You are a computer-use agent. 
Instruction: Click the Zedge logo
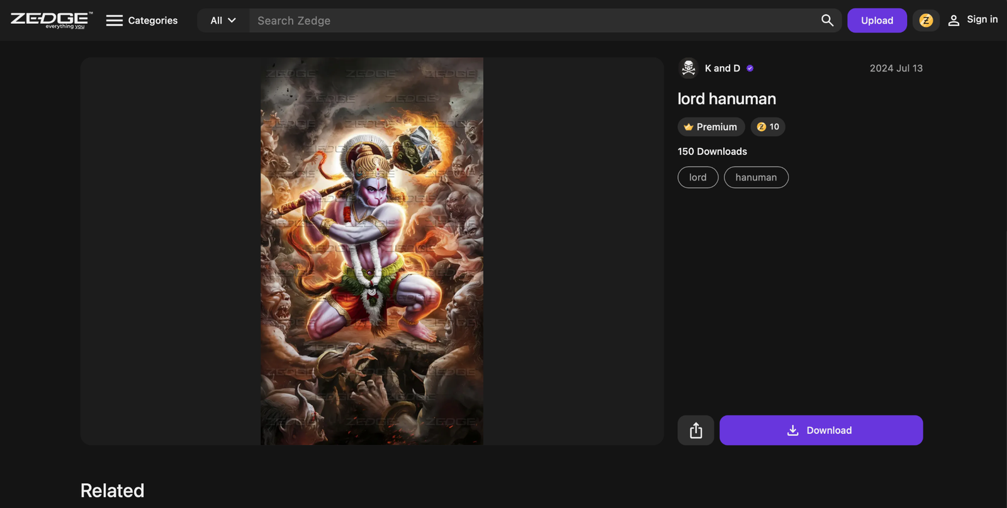point(52,20)
